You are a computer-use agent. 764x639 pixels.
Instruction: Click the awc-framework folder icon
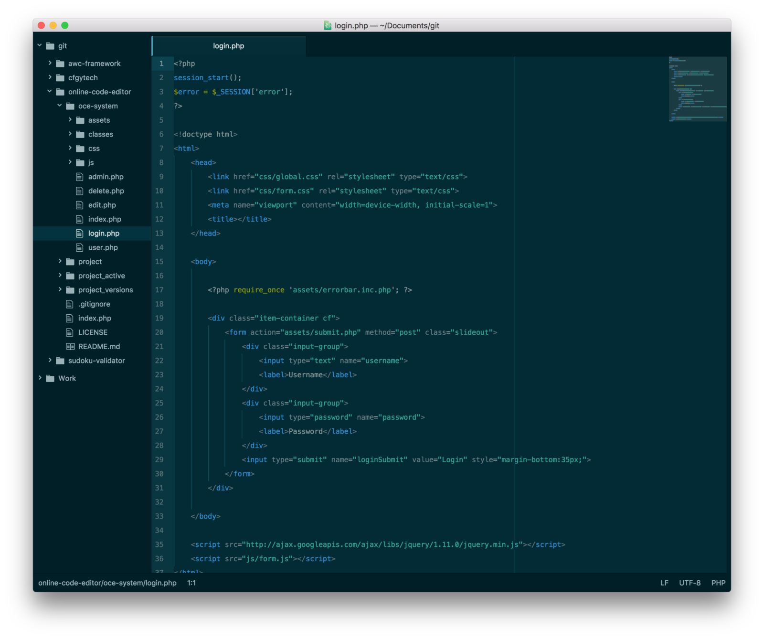pos(60,64)
